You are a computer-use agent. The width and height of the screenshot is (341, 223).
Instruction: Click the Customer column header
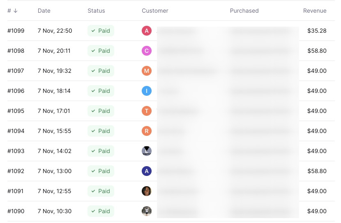(155, 11)
